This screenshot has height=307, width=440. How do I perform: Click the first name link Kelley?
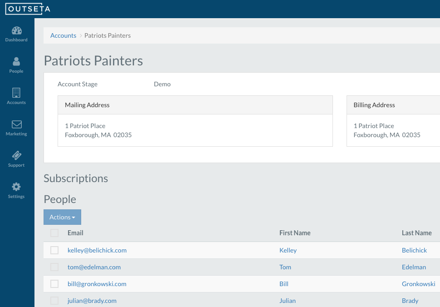288,250
